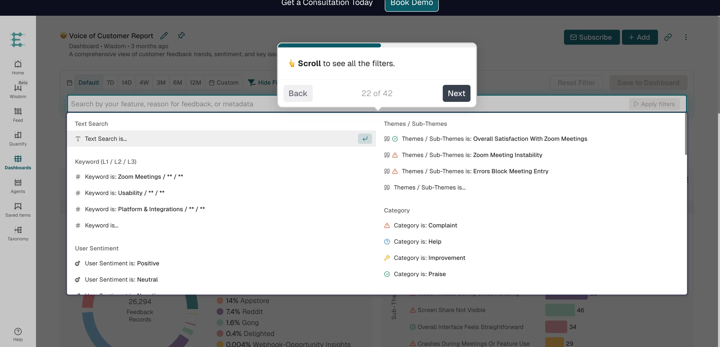Click Next in the tour popup
The height and width of the screenshot is (347, 720).
pos(456,93)
